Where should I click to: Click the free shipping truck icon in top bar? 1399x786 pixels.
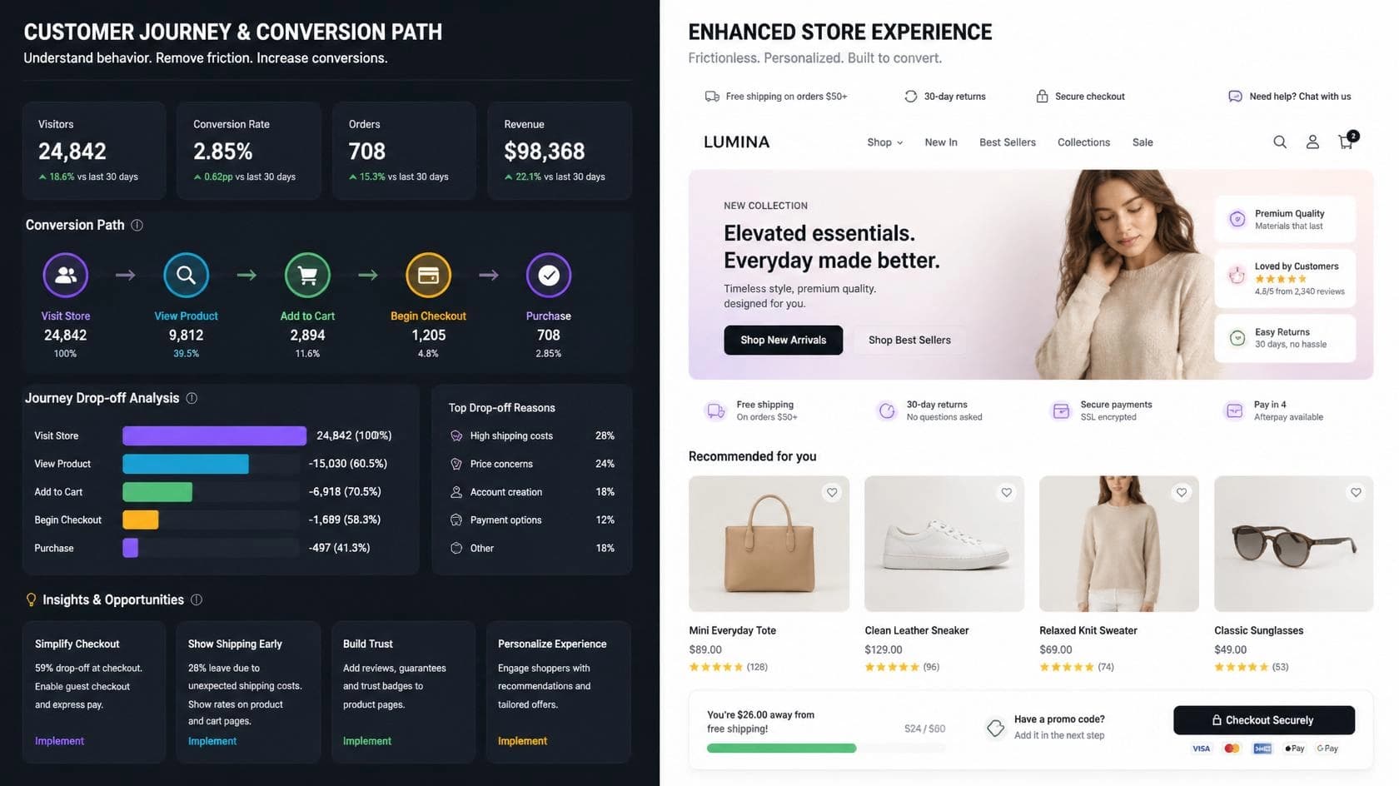[x=712, y=97]
